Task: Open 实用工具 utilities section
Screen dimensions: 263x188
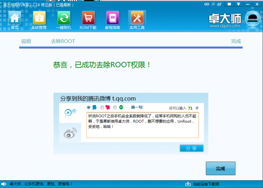Action: click(x=137, y=20)
